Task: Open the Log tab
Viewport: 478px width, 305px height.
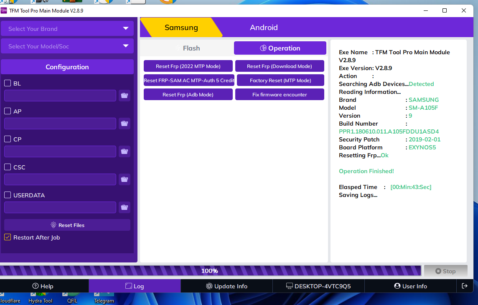Action: [x=135, y=286]
